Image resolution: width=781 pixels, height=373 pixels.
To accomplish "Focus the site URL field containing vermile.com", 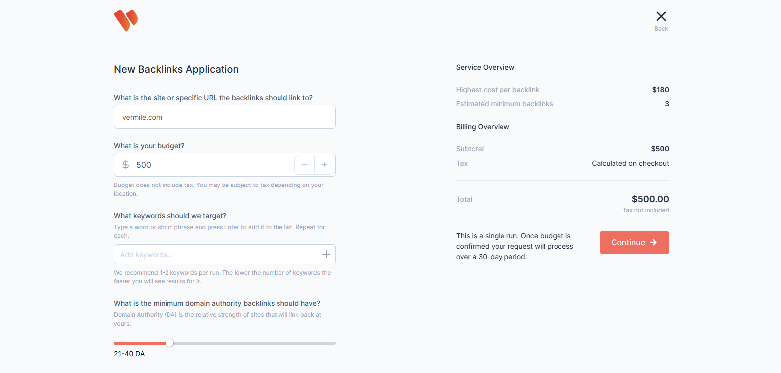I will tap(224, 117).
